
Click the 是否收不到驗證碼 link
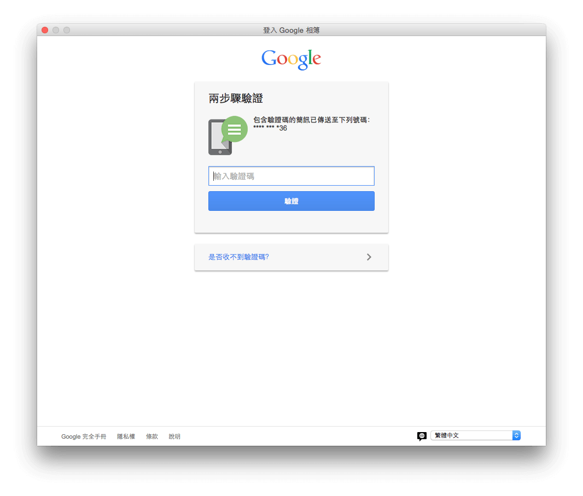click(238, 257)
